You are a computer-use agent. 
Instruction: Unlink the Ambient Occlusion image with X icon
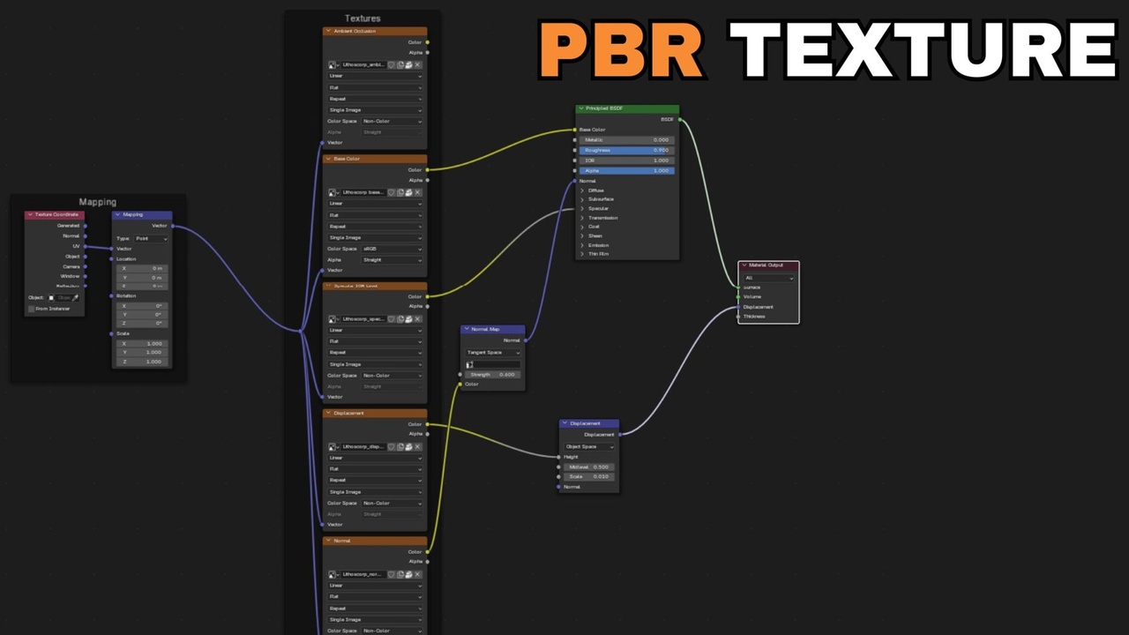pos(418,65)
